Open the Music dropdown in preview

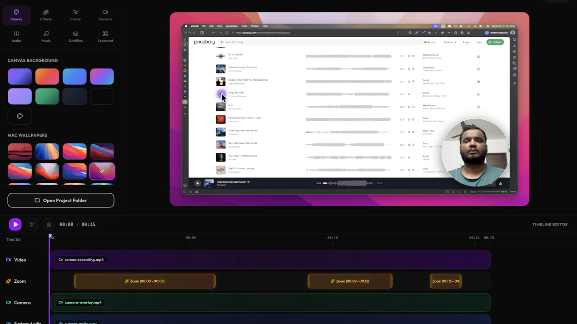pos(429,42)
